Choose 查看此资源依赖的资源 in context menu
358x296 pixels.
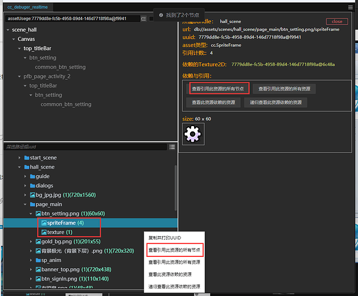click(174, 274)
